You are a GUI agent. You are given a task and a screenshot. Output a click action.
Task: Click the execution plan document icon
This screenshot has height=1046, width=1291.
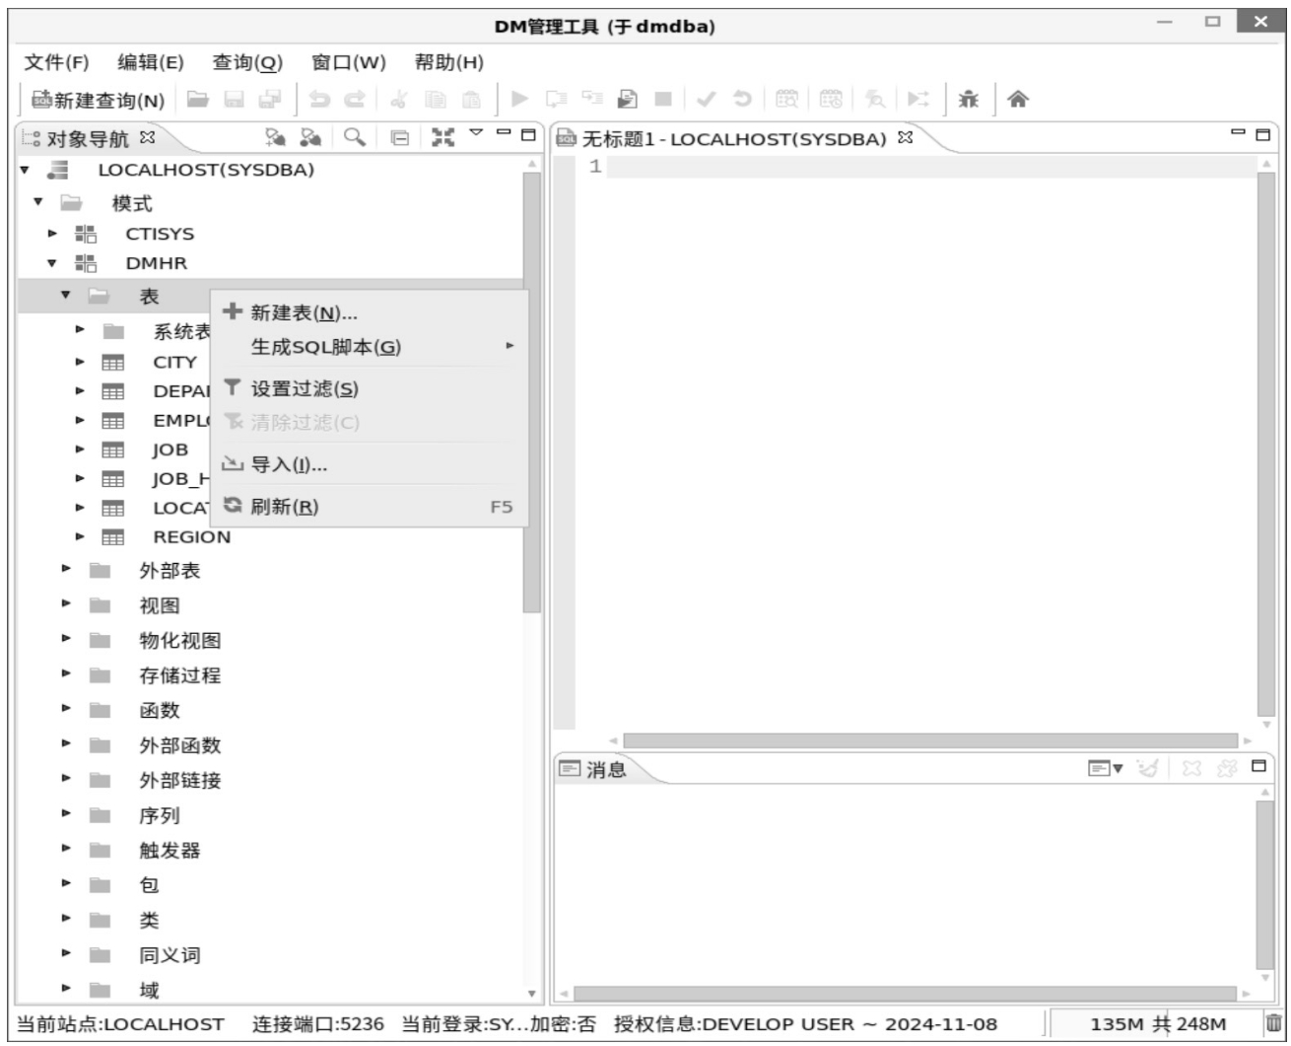click(x=627, y=99)
